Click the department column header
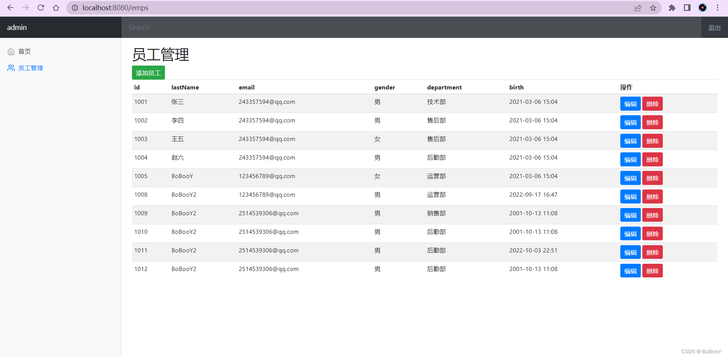Screen dimensions: 728x357 click(x=444, y=87)
